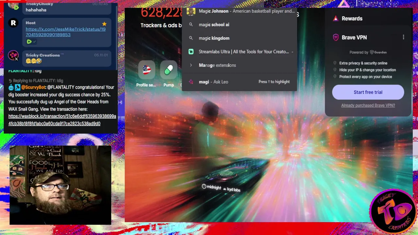
Task: Click 'Hide your IP & change your location'
Action: coord(367,70)
